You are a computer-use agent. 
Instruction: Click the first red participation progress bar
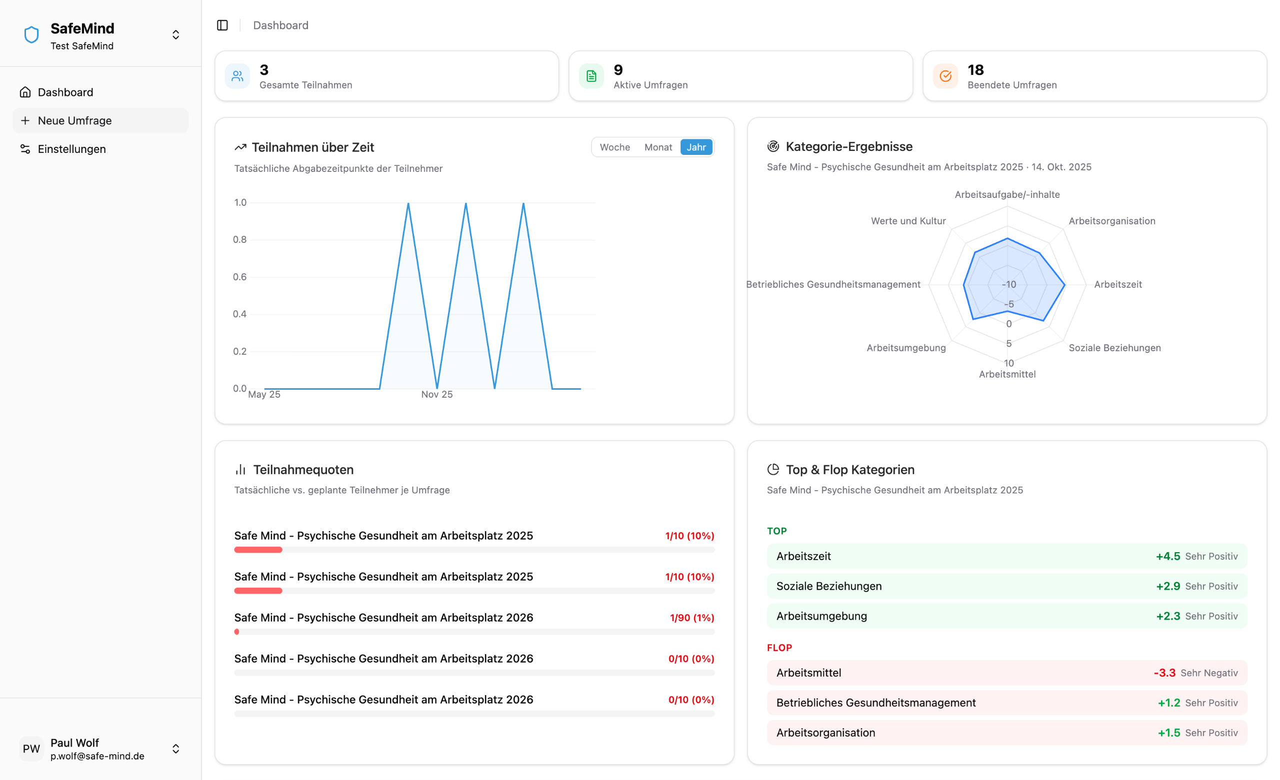(x=258, y=550)
